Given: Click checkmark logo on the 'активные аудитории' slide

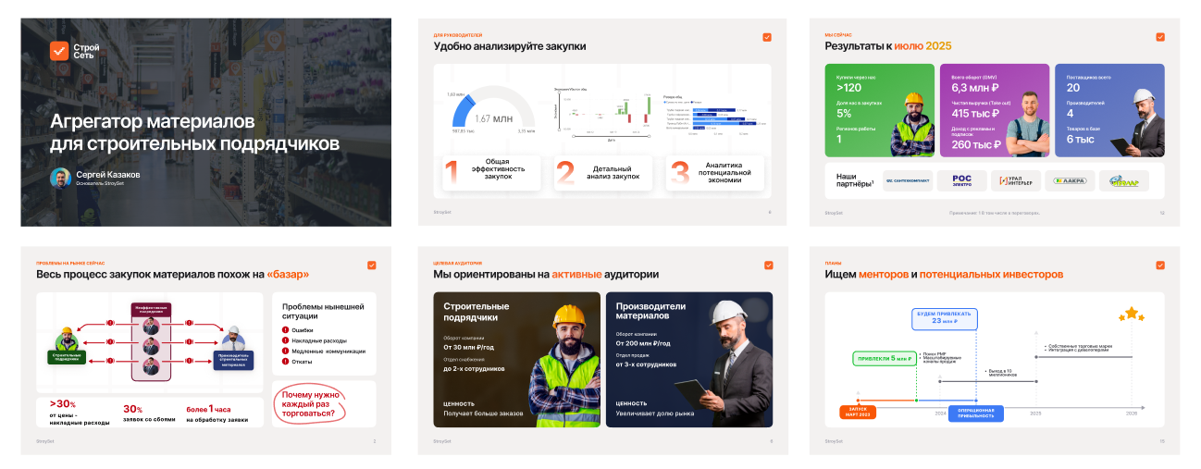Looking at the screenshot, I should point(768,265).
